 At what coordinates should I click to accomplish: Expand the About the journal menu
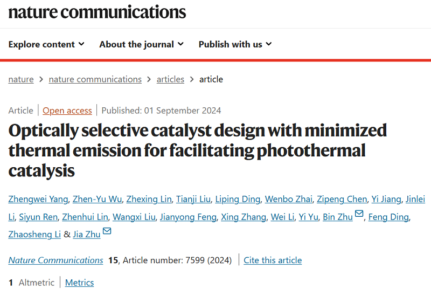click(141, 44)
